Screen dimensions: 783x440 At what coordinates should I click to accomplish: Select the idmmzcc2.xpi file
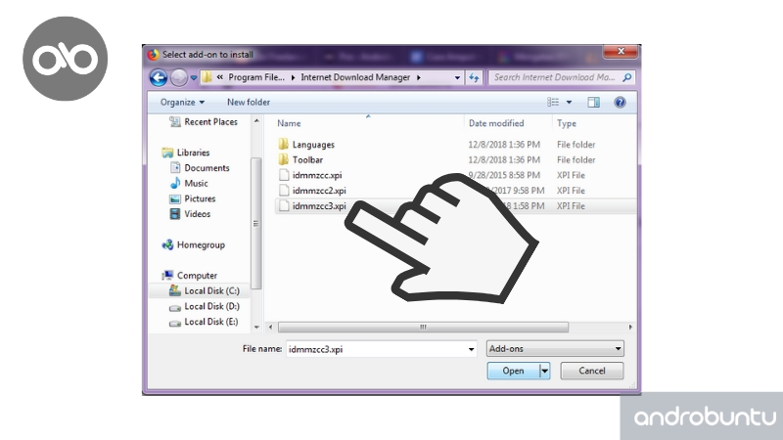click(x=319, y=191)
